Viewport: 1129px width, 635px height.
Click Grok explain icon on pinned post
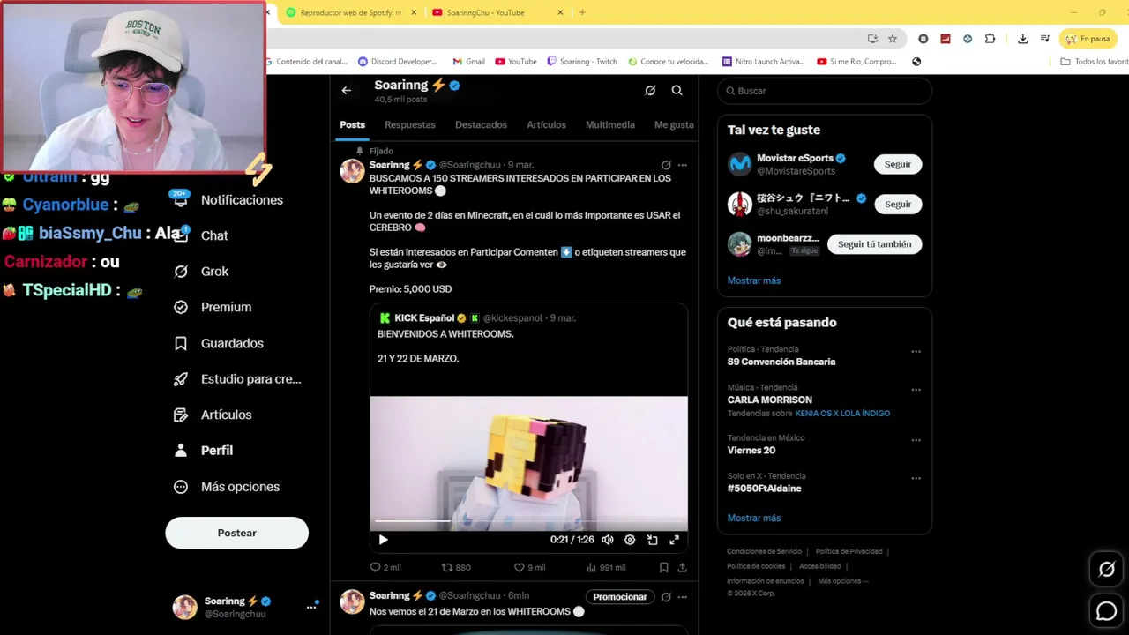pos(666,165)
